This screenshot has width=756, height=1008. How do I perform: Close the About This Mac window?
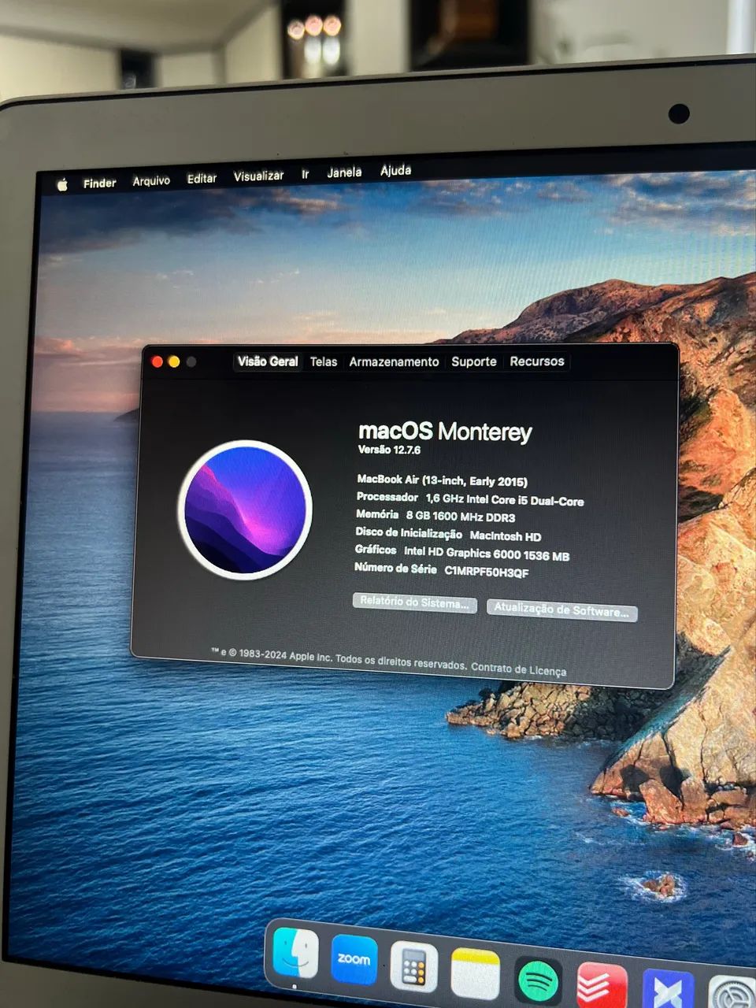(157, 361)
